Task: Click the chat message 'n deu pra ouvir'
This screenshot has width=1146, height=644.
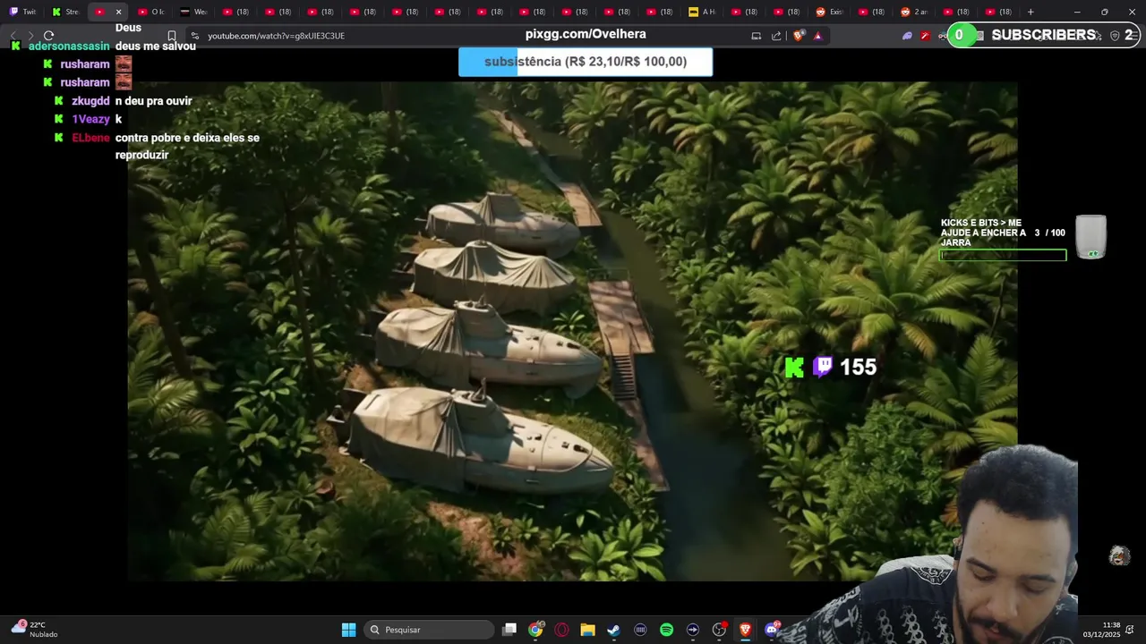Action: pos(154,101)
